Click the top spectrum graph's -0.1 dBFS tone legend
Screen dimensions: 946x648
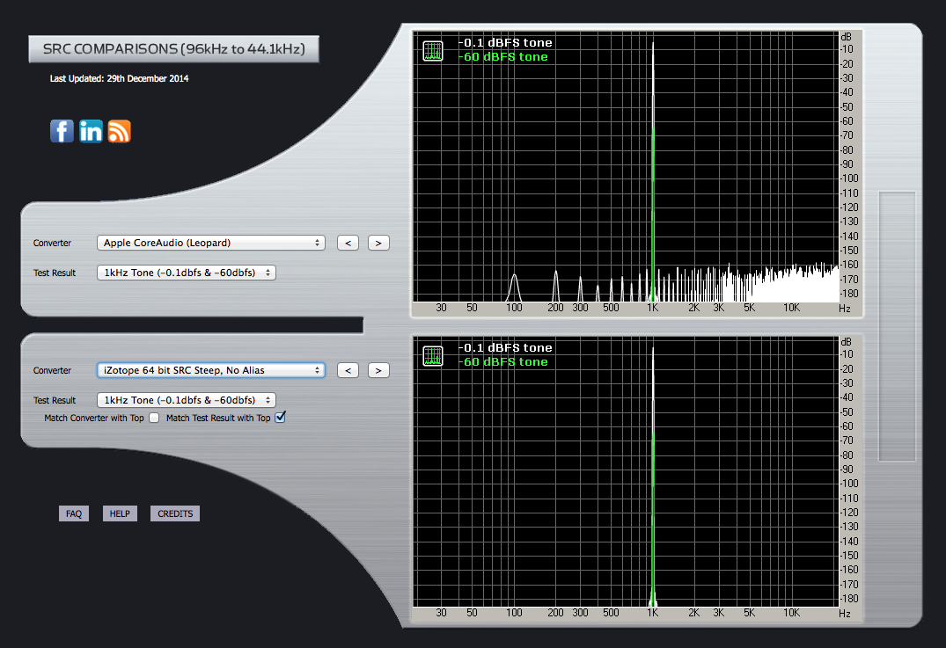click(506, 43)
